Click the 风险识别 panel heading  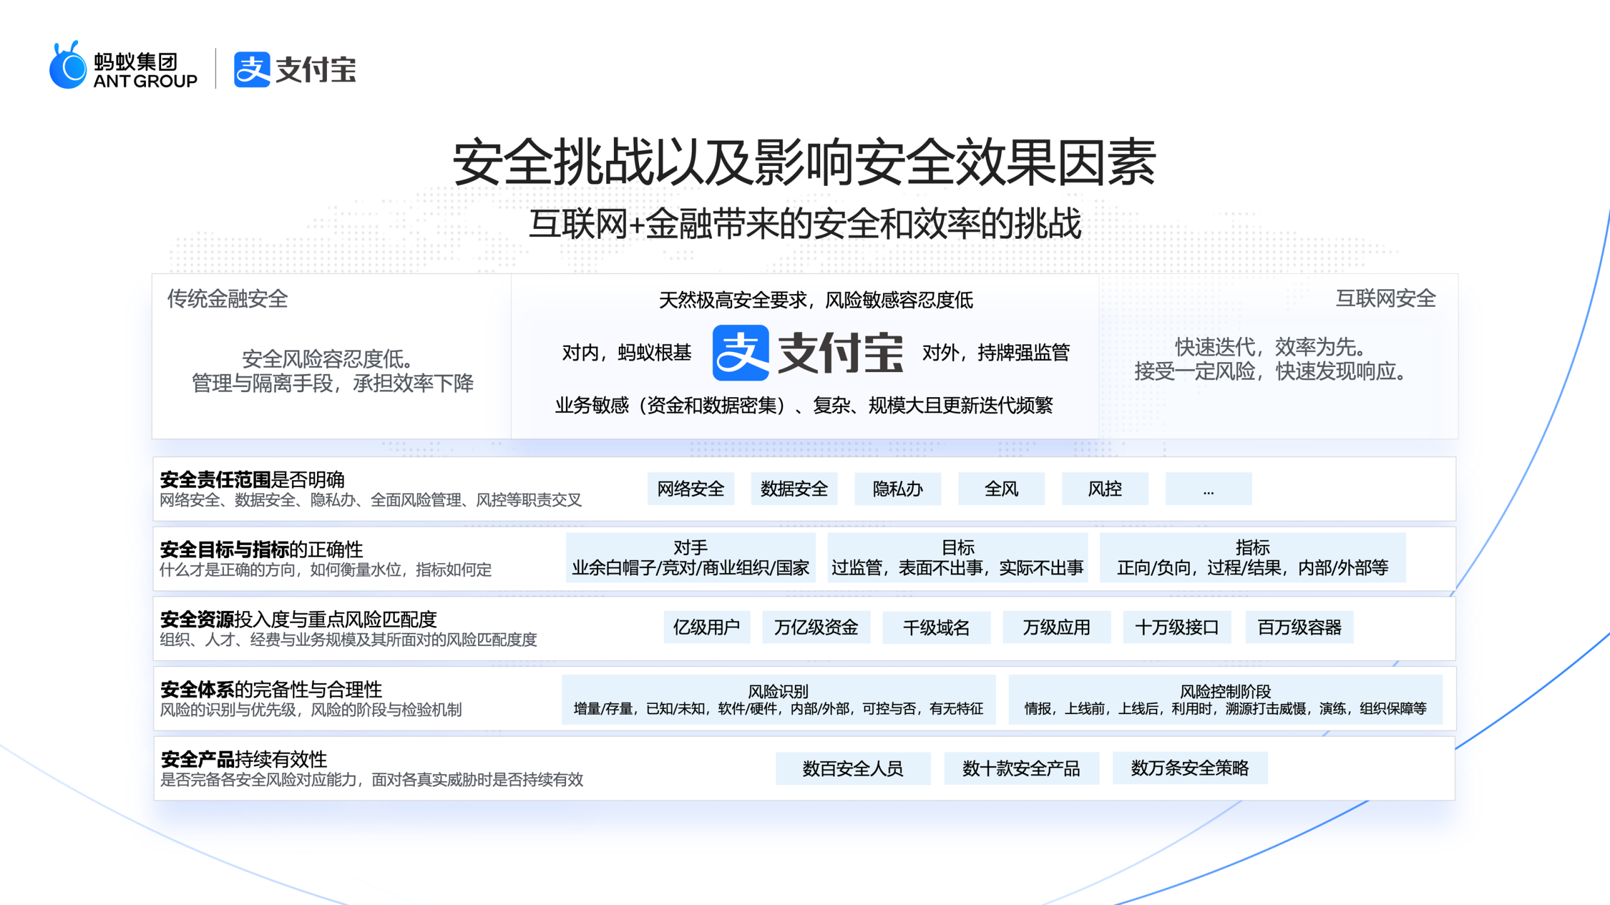coord(778,691)
